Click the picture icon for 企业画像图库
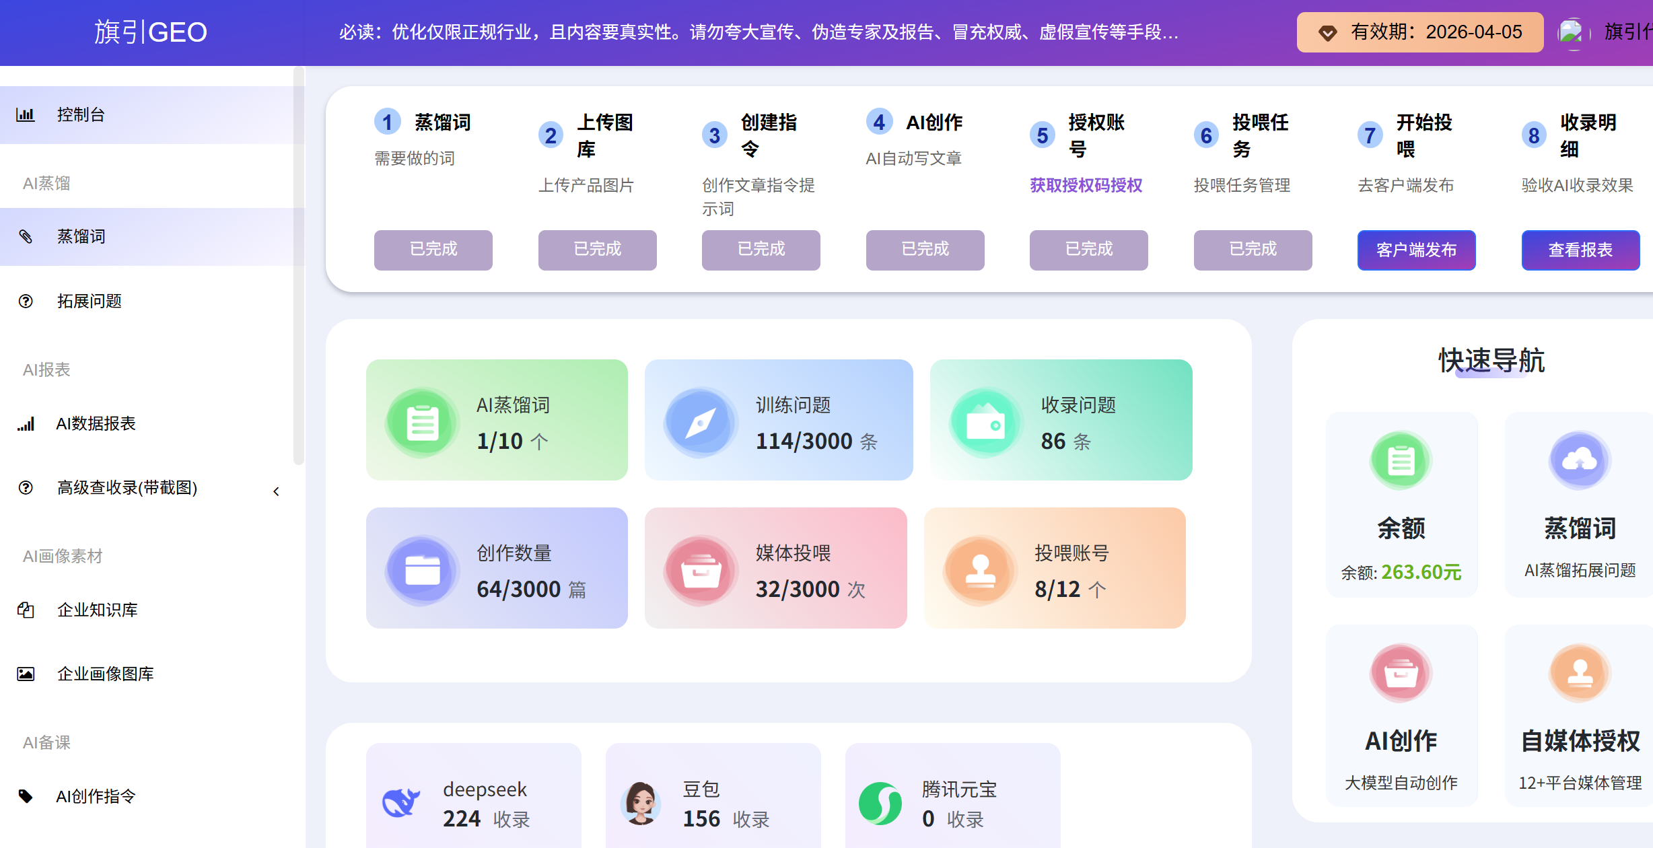This screenshot has height=848, width=1653. pyautogui.click(x=26, y=674)
